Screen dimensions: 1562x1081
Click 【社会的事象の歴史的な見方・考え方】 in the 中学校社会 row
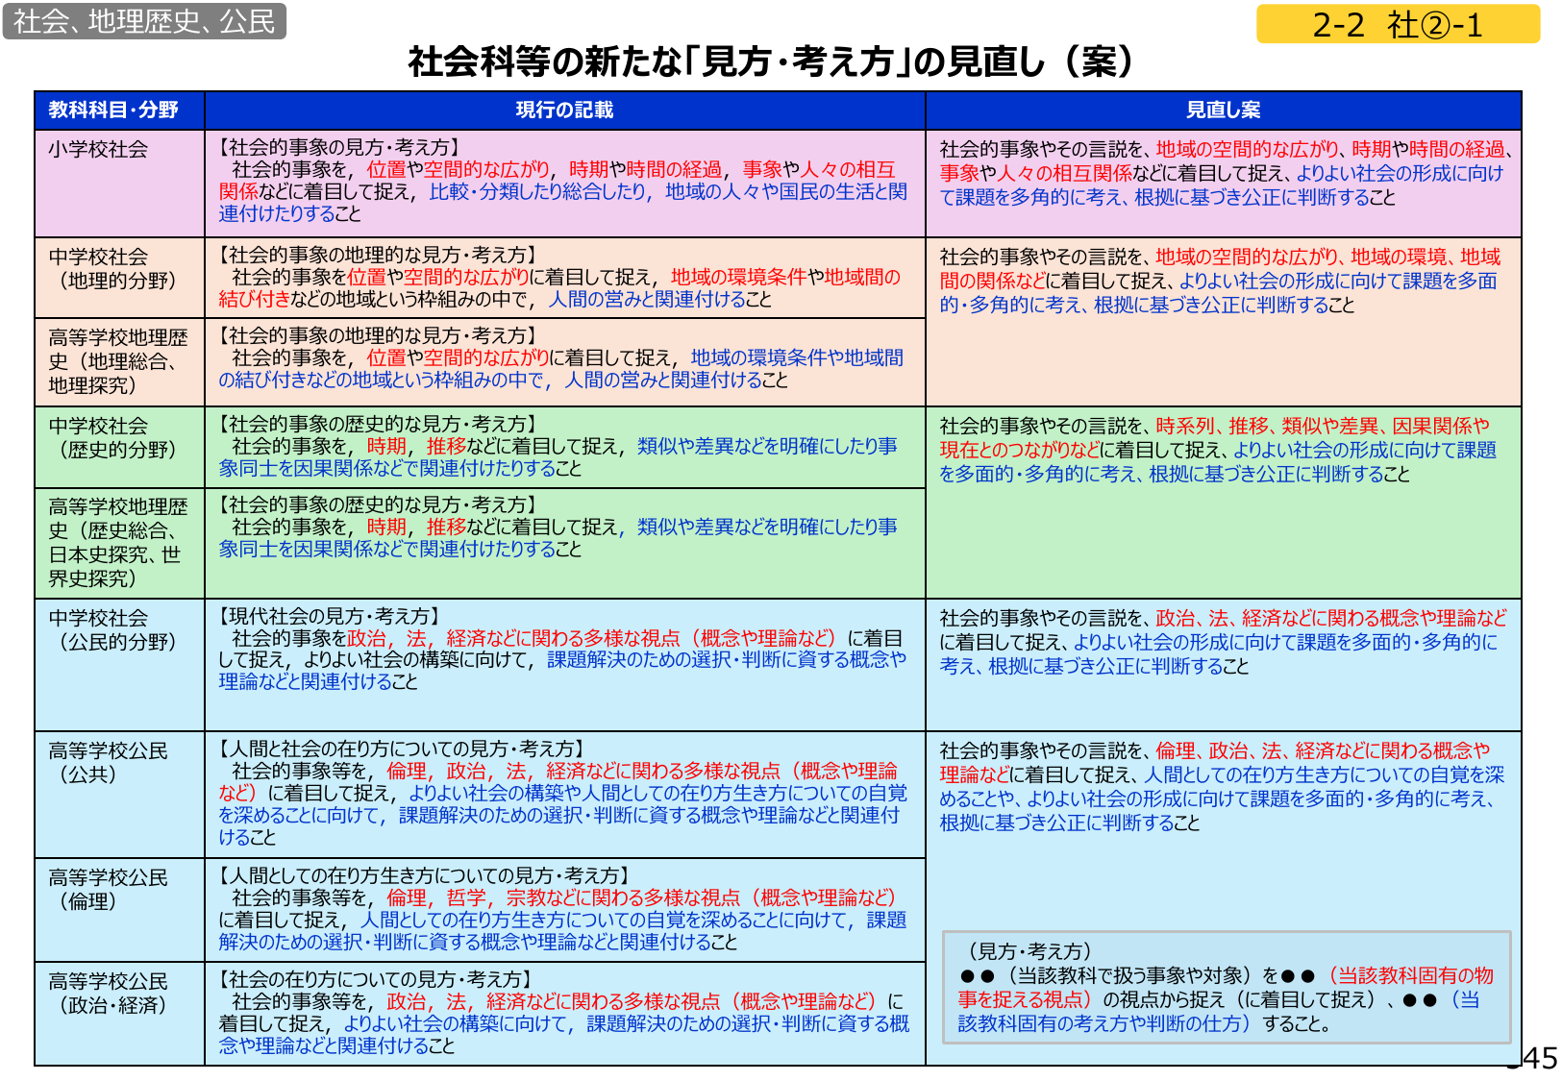[379, 424]
